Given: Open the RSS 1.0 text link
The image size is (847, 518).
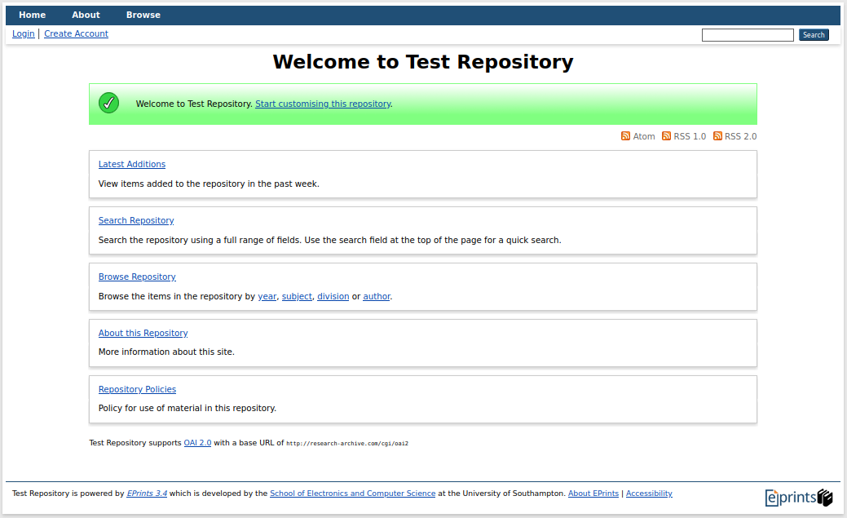Looking at the screenshot, I should tap(690, 136).
